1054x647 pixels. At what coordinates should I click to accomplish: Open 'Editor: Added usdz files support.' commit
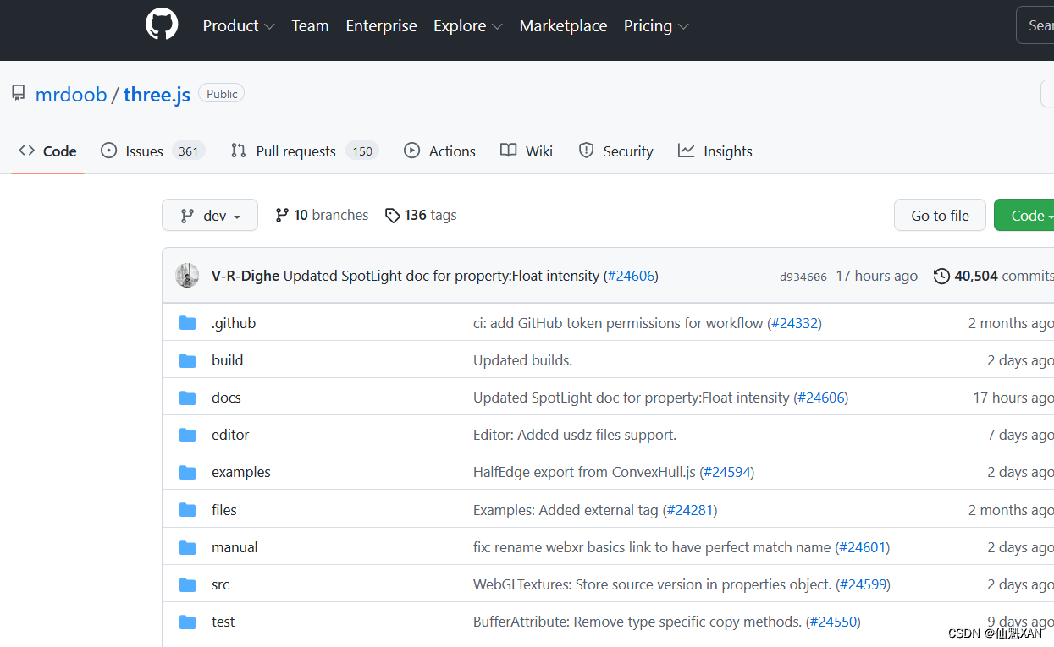(575, 435)
